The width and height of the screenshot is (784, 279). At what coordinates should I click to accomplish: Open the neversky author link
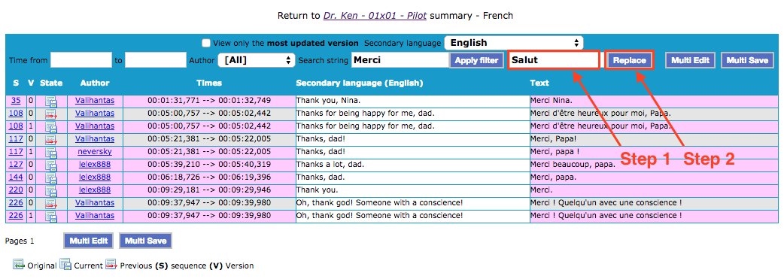[95, 151]
